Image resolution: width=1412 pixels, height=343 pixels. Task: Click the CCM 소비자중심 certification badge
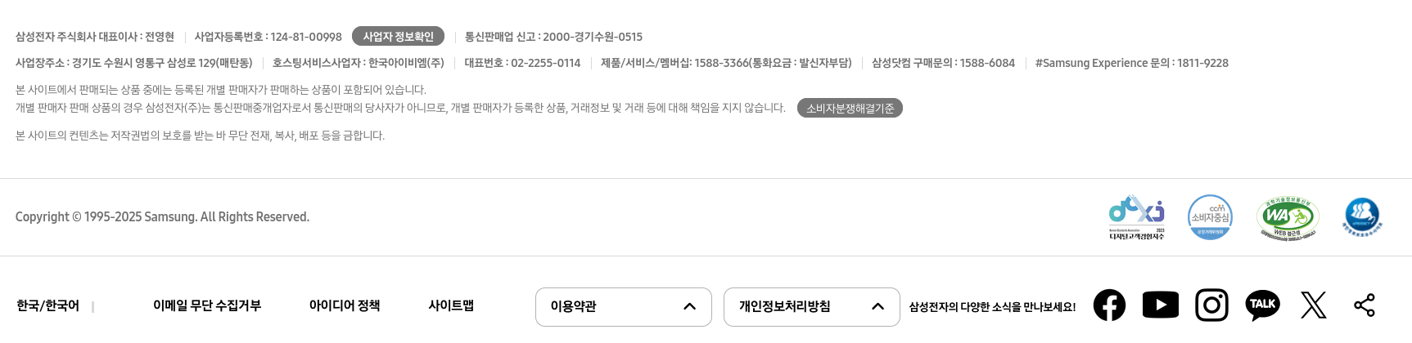coord(1210,217)
